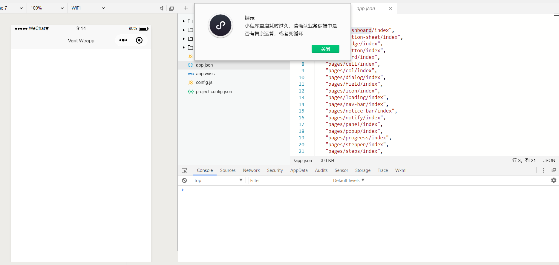The width and height of the screenshot is (559, 265).
Task: Open the Storage tab
Action: [x=363, y=170]
